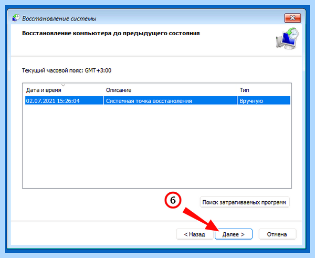Screen dimensions: 315x258
Task: Click the Далее > button
Action: pyautogui.click(x=234, y=234)
